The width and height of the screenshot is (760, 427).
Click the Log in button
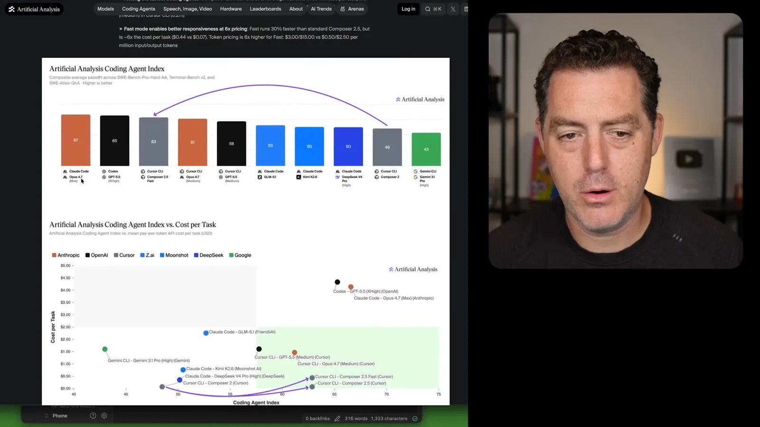408,9
